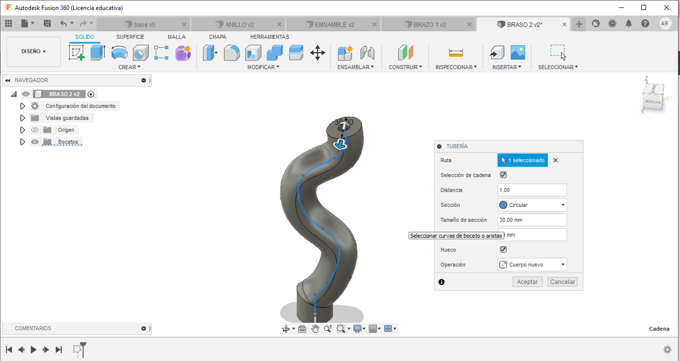Add a new document tab with plus
This screenshot has height=361, width=680.
579,24
